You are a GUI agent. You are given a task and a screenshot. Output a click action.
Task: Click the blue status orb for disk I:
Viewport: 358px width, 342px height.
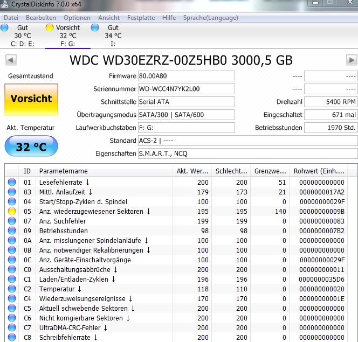point(95,27)
